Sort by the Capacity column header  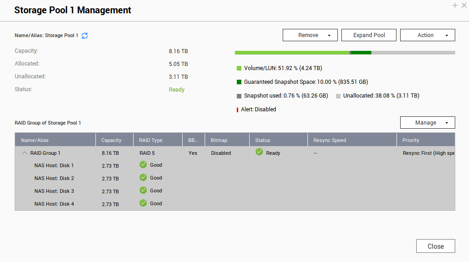tap(112, 140)
